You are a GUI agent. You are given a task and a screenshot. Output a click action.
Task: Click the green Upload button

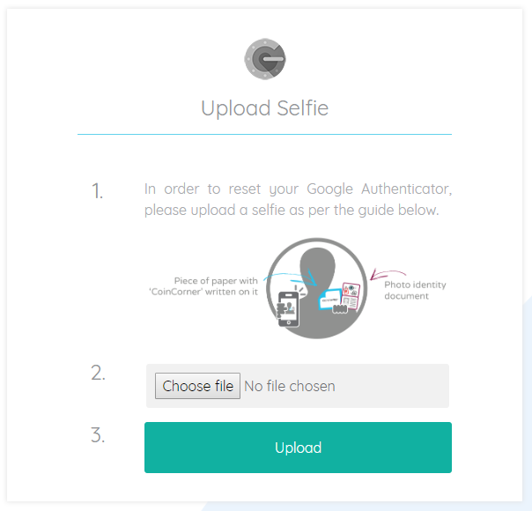click(298, 448)
